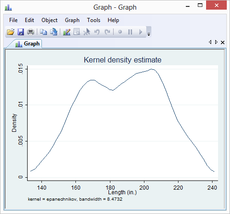Click the 160 x-axis tick label
The image size is (230, 214).
(x=75, y=188)
